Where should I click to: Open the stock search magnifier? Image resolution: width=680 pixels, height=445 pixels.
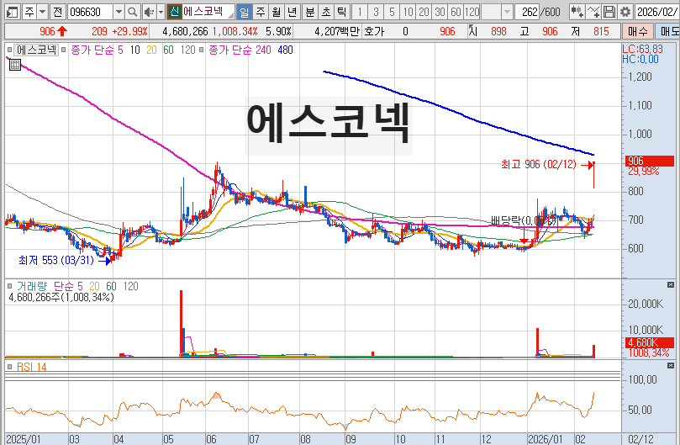[x=133, y=12]
